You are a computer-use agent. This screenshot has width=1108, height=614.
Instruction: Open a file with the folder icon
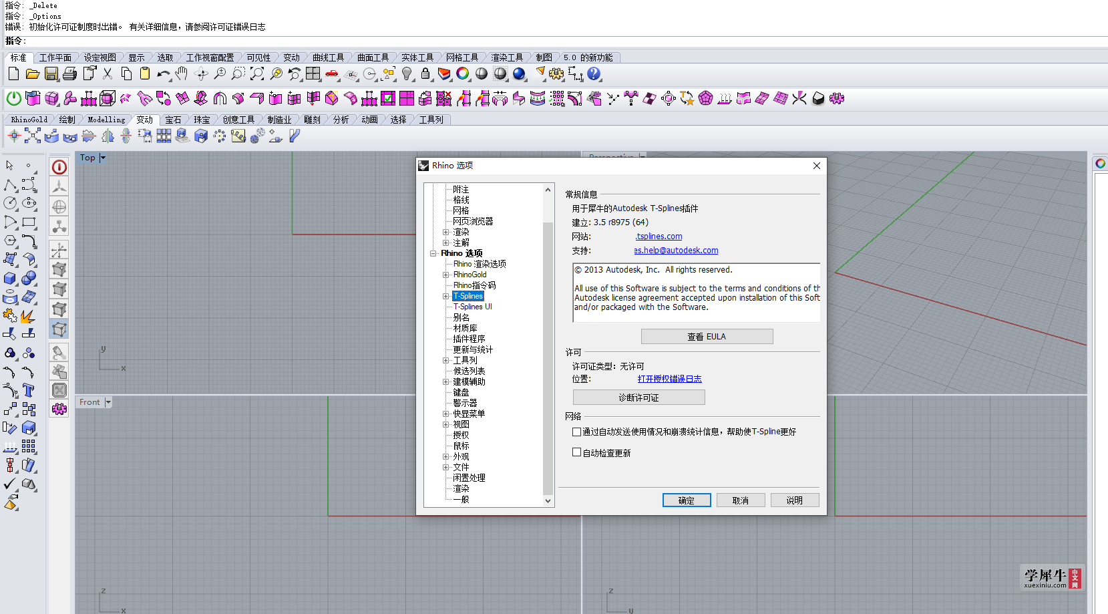pyautogui.click(x=32, y=74)
